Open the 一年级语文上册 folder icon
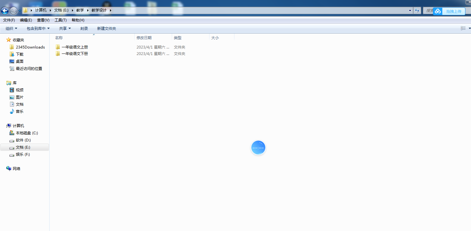The image size is (471, 231). coord(58,47)
